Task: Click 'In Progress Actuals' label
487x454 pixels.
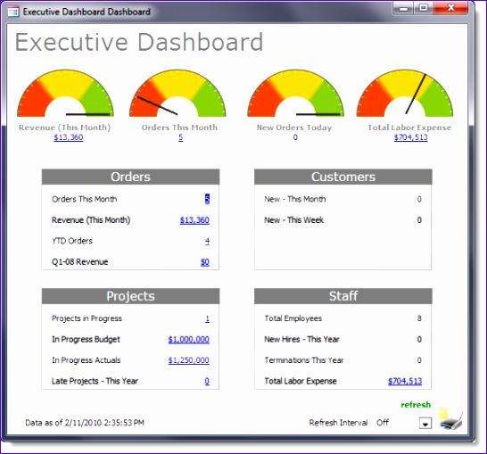Action: pyautogui.click(x=87, y=360)
